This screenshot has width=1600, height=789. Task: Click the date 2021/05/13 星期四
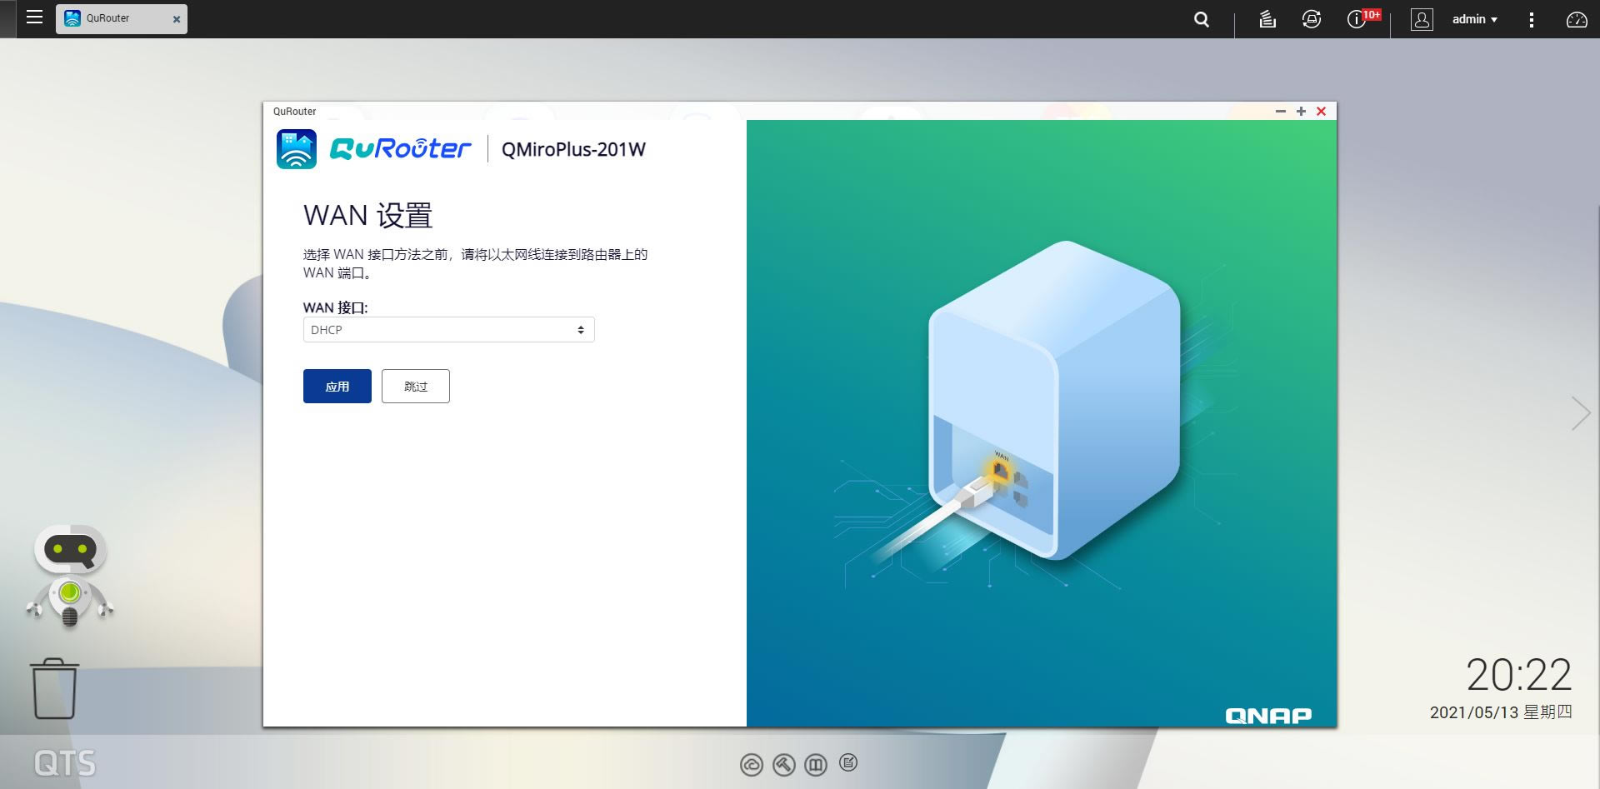click(x=1501, y=712)
